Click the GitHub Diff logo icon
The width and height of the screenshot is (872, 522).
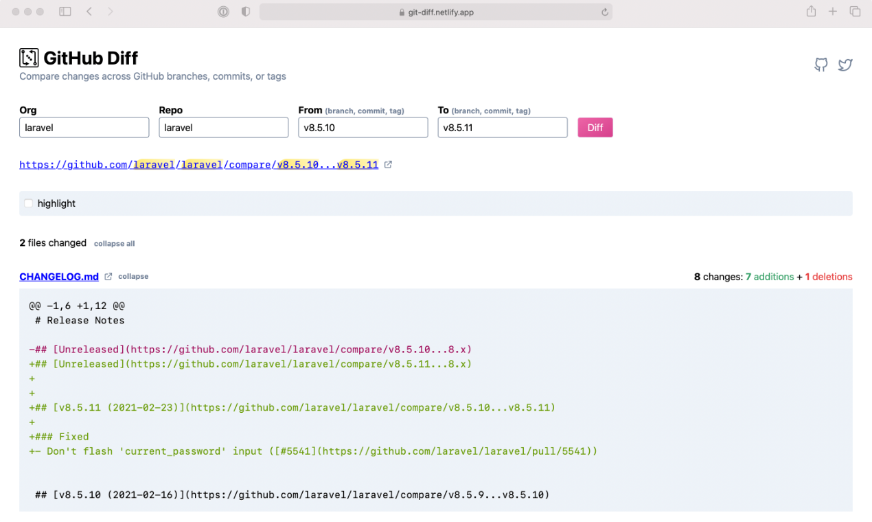(28, 58)
